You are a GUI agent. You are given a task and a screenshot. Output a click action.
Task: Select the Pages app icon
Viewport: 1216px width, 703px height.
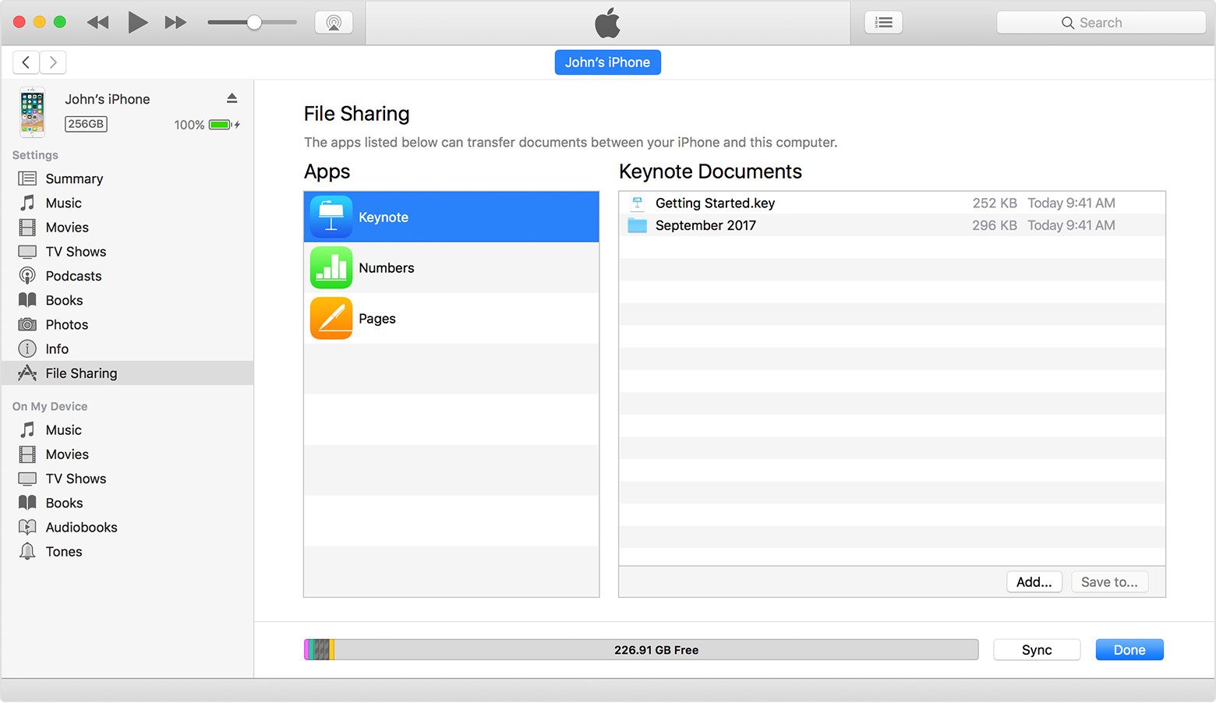point(331,318)
